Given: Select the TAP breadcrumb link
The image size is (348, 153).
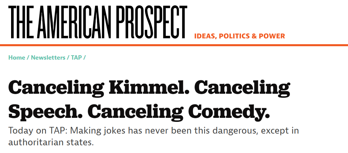Looking at the screenshot, I should 77,58.
